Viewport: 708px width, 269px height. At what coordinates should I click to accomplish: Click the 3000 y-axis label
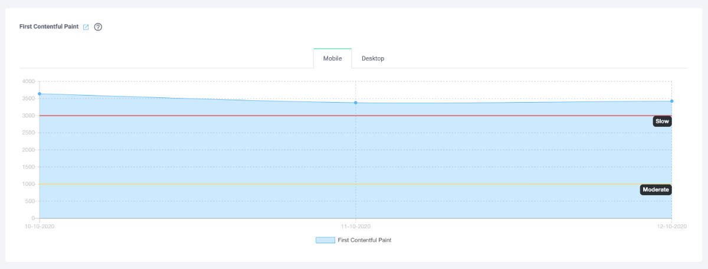[29, 116]
